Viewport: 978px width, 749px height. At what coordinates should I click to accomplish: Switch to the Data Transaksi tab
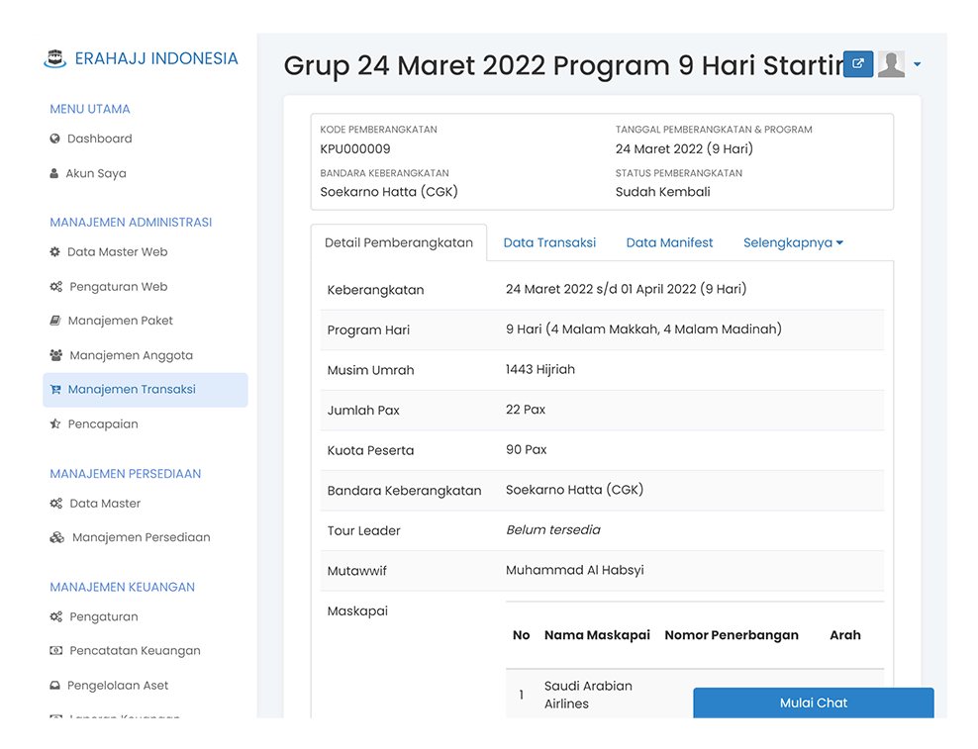[549, 242]
